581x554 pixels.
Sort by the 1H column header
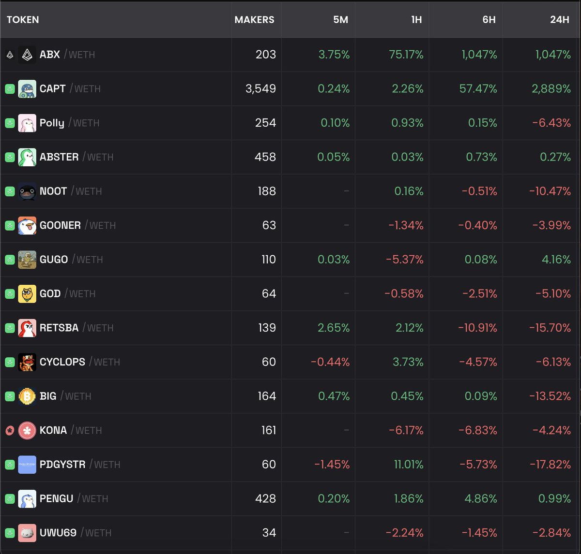point(416,20)
